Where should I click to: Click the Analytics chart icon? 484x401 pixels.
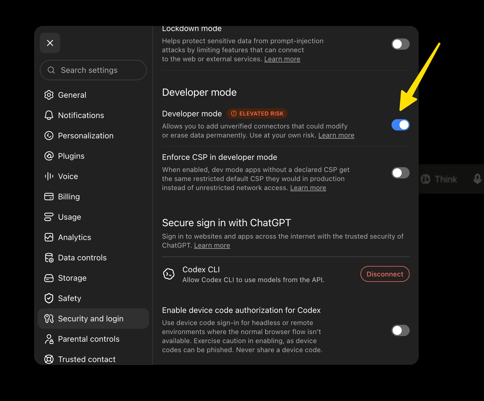pos(49,237)
